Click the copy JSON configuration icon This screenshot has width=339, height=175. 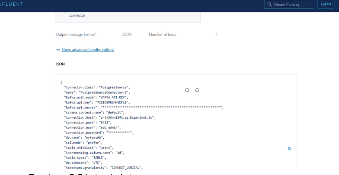(289, 149)
